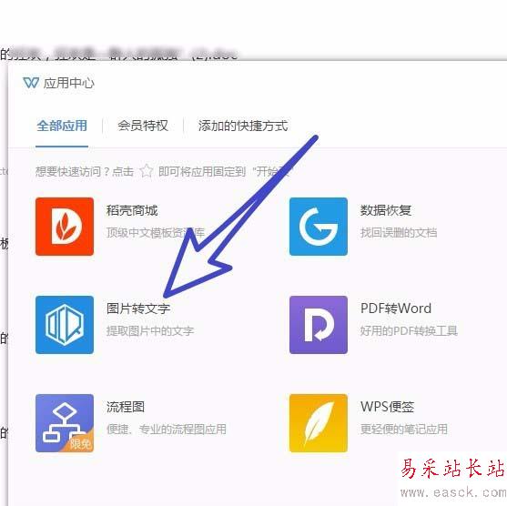Image resolution: width=507 pixels, height=506 pixels.
Task: Click the WPS便签 title label
Action: pyautogui.click(x=388, y=407)
